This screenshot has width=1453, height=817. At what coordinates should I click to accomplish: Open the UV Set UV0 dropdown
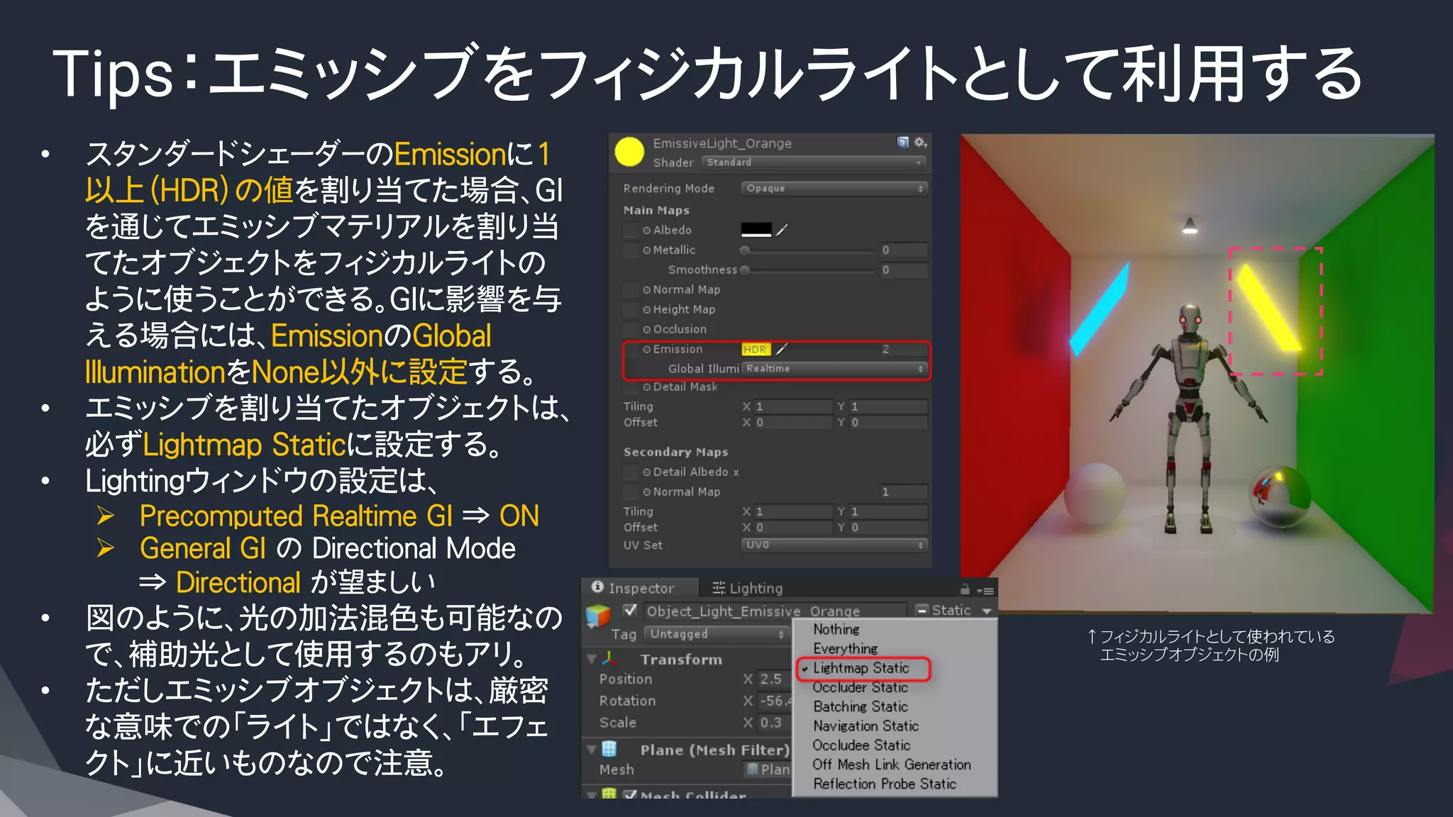pos(834,545)
